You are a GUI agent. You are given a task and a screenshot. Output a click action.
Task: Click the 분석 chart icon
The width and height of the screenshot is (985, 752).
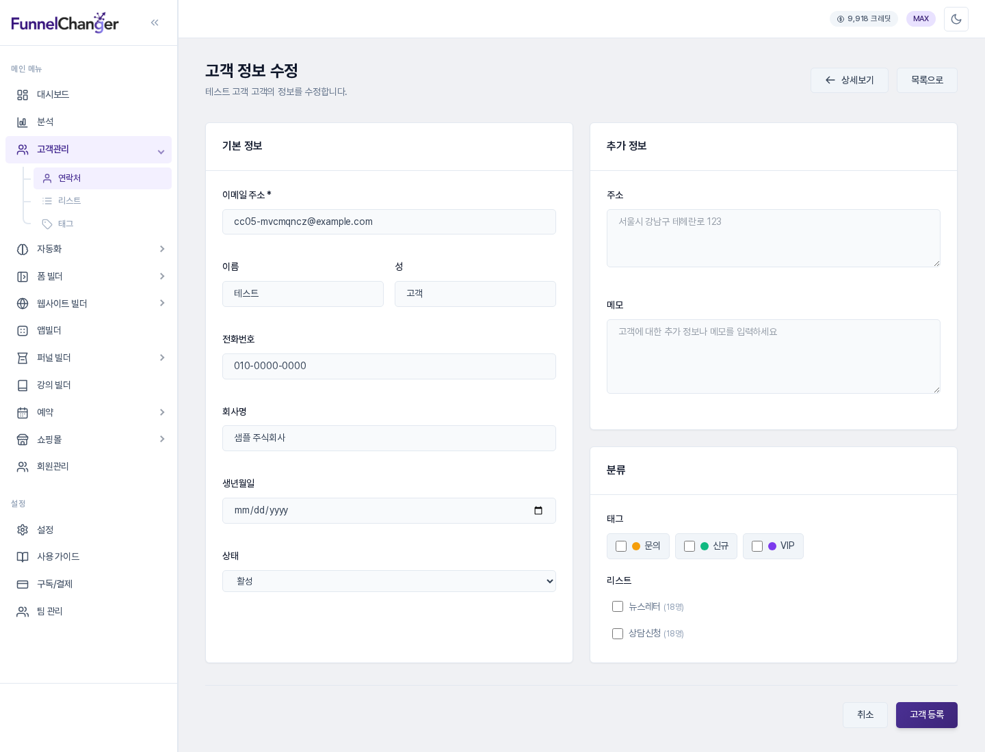[23, 122]
